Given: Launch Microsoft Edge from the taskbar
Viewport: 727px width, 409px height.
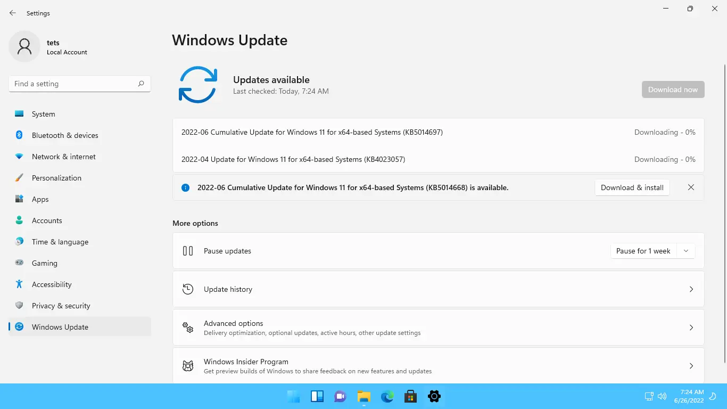Looking at the screenshot, I should 387,396.
